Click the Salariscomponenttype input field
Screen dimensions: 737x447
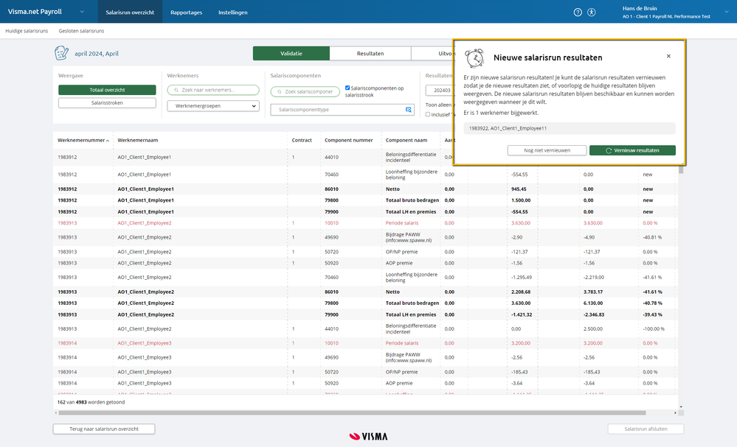click(342, 110)
